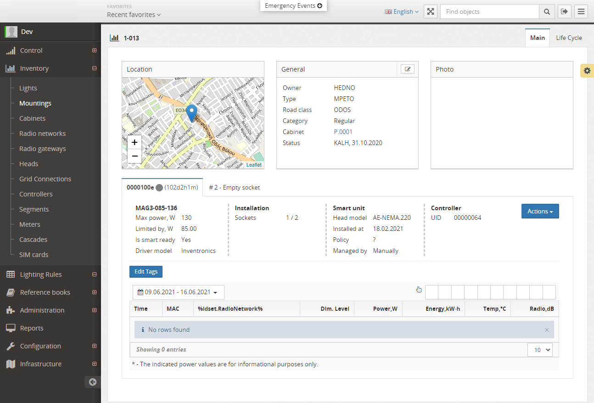Collapse sidebar with the left arrow icon

93,382
